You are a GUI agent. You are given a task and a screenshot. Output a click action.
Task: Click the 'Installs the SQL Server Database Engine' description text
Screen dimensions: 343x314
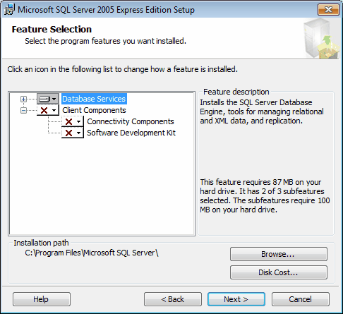pos(262,111)
